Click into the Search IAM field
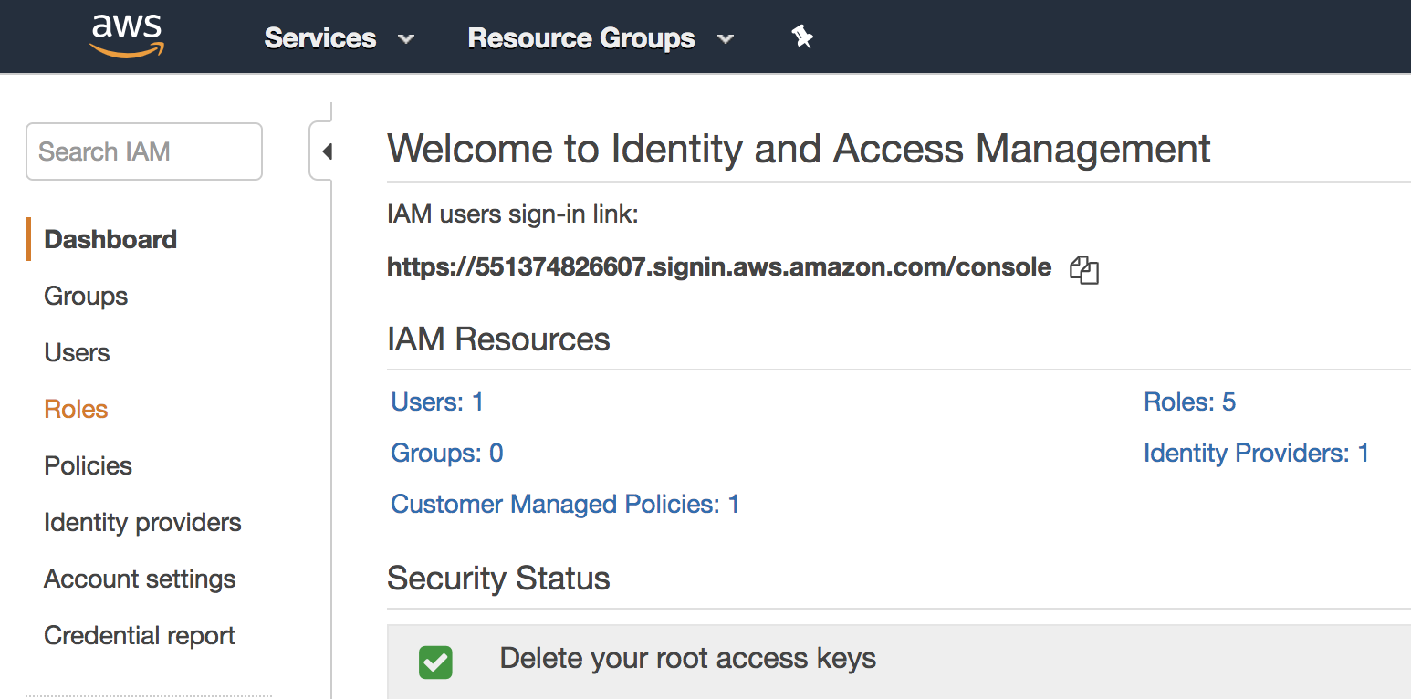The image size is (1411, 699). click(x=144, y=151)
